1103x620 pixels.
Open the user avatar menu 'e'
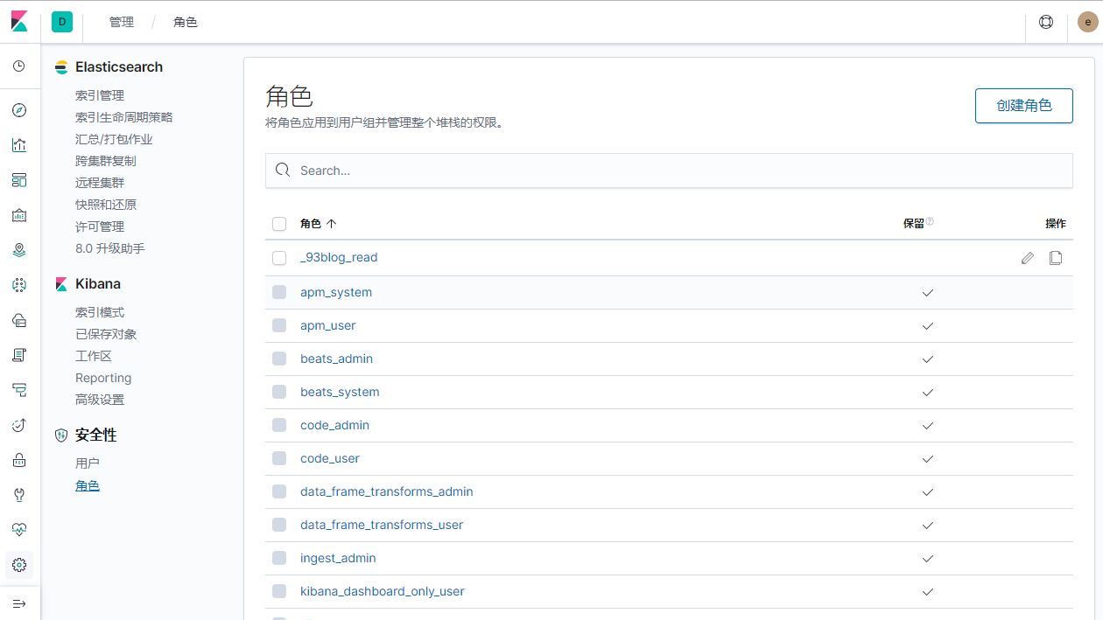tap(1087, 22)
